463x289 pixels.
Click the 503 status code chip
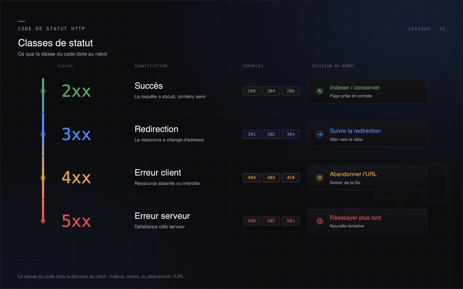click(291, 221)
